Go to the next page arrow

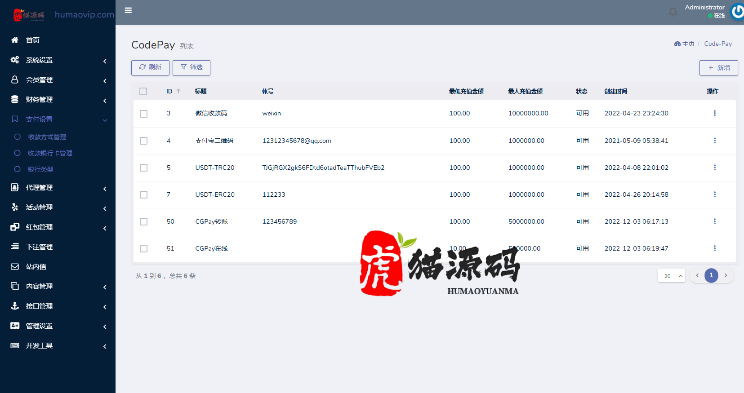726,275
